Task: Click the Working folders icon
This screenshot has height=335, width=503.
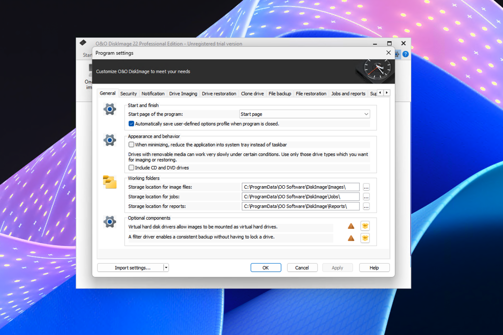Action: [110, 182]
